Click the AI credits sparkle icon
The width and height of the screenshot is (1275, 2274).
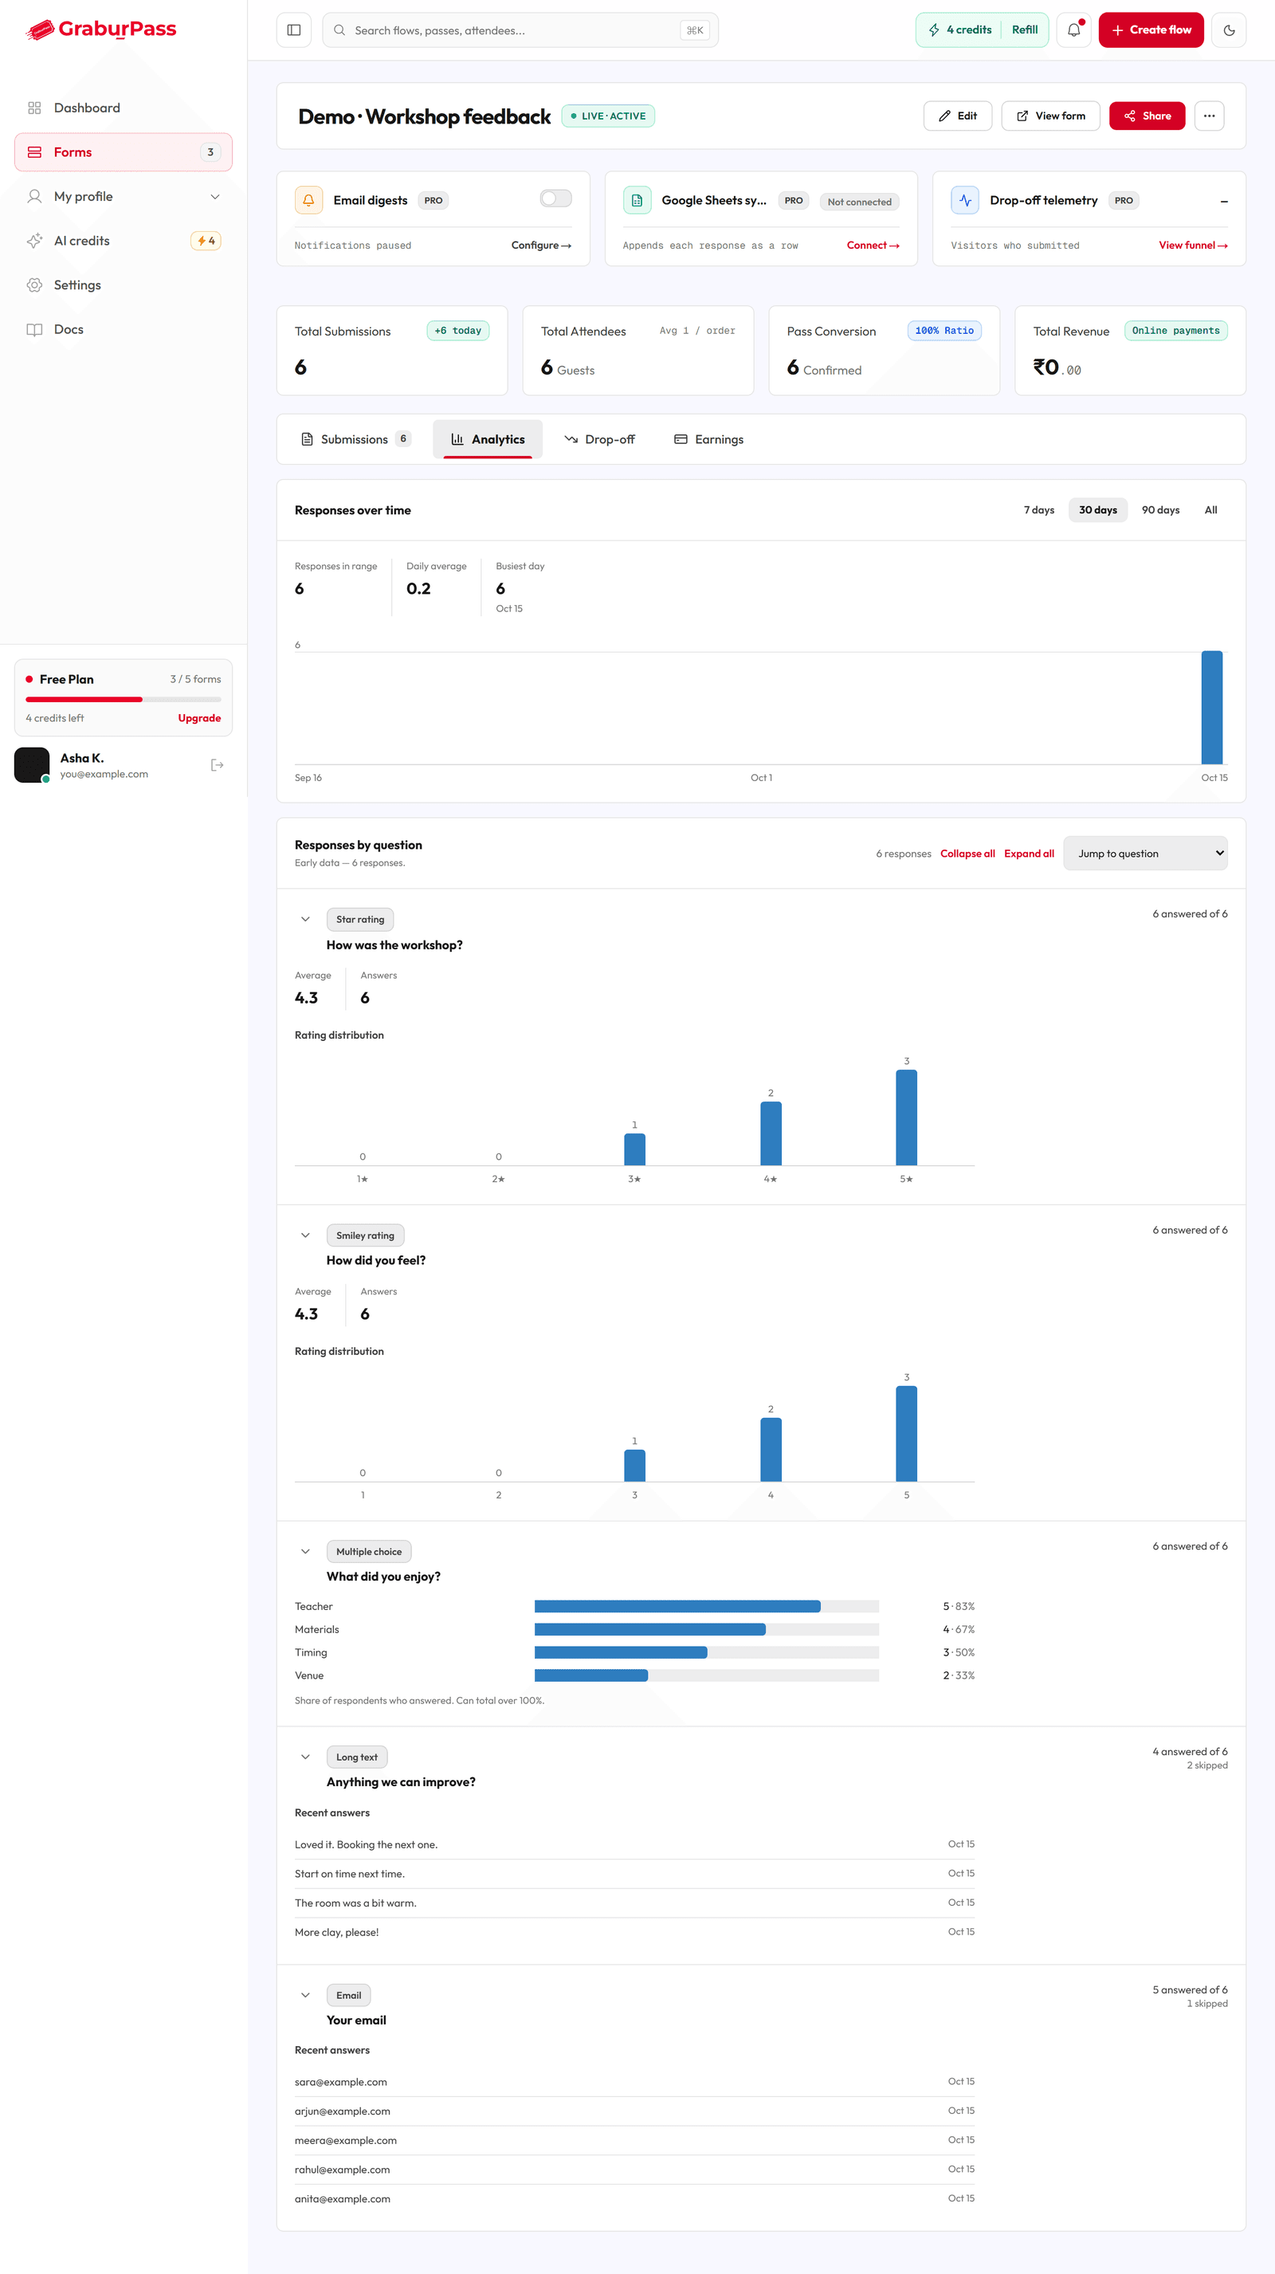coord(34,241)
